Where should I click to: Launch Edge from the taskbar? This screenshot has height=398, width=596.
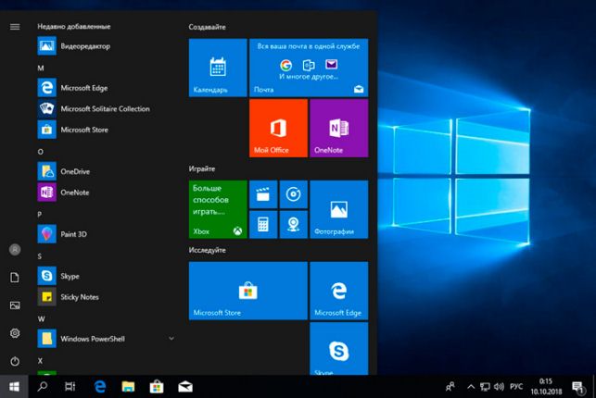(99, 387)
